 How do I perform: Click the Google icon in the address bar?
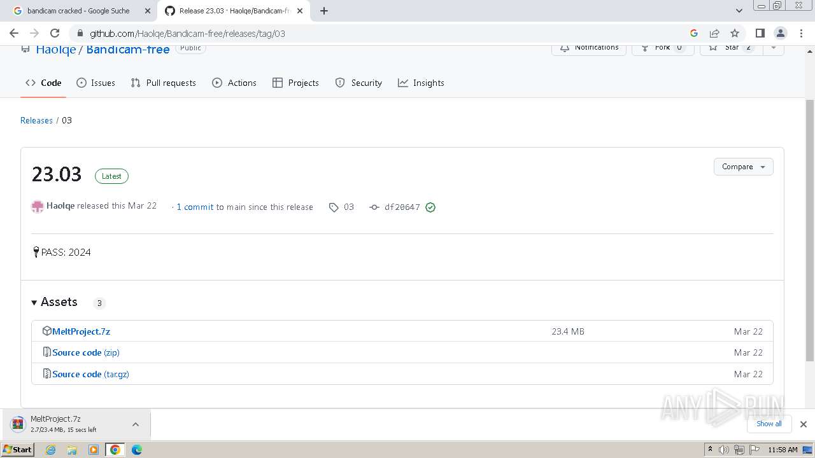coord(694,33)
